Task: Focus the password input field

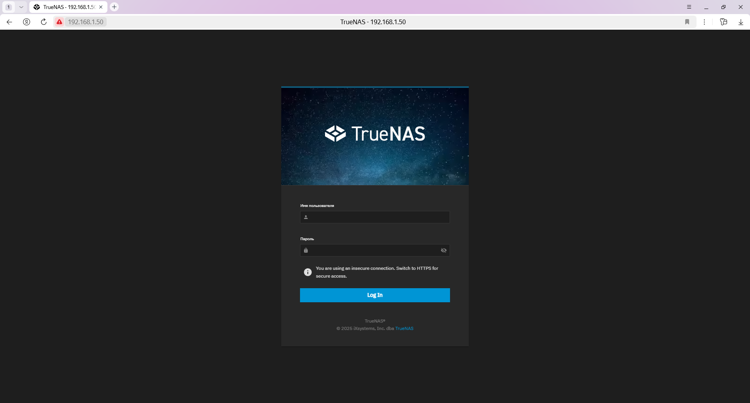Action: tap(375, 250)
